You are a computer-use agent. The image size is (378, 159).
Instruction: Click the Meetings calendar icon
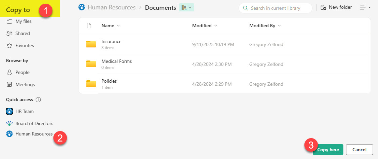(9, 84)
